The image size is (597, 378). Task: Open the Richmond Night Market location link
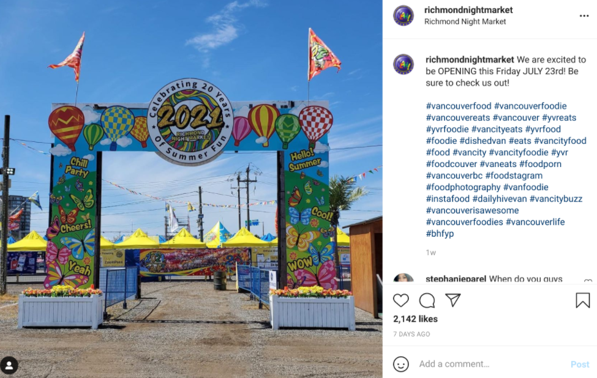465,21
